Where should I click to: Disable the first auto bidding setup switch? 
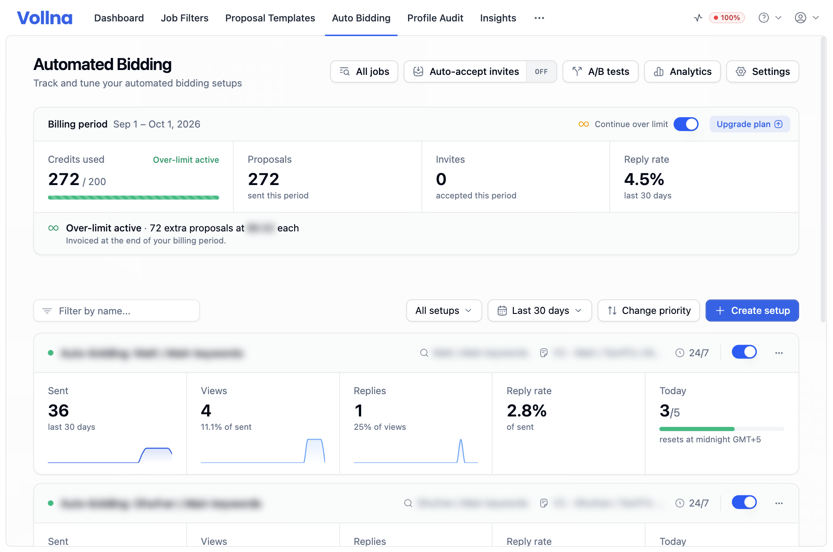pyautogui.click(x=744, y=352)
